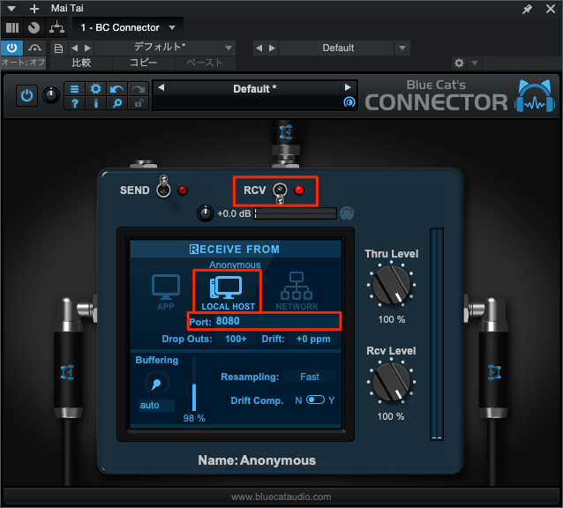The width and height of the screenshot is (563, 508).
Task: Click オート: オフ automation button
Action: (23, 63)
